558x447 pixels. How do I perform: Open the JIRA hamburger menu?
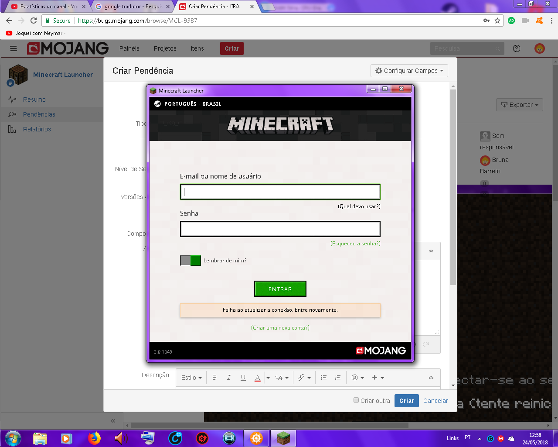pos(14,48)
